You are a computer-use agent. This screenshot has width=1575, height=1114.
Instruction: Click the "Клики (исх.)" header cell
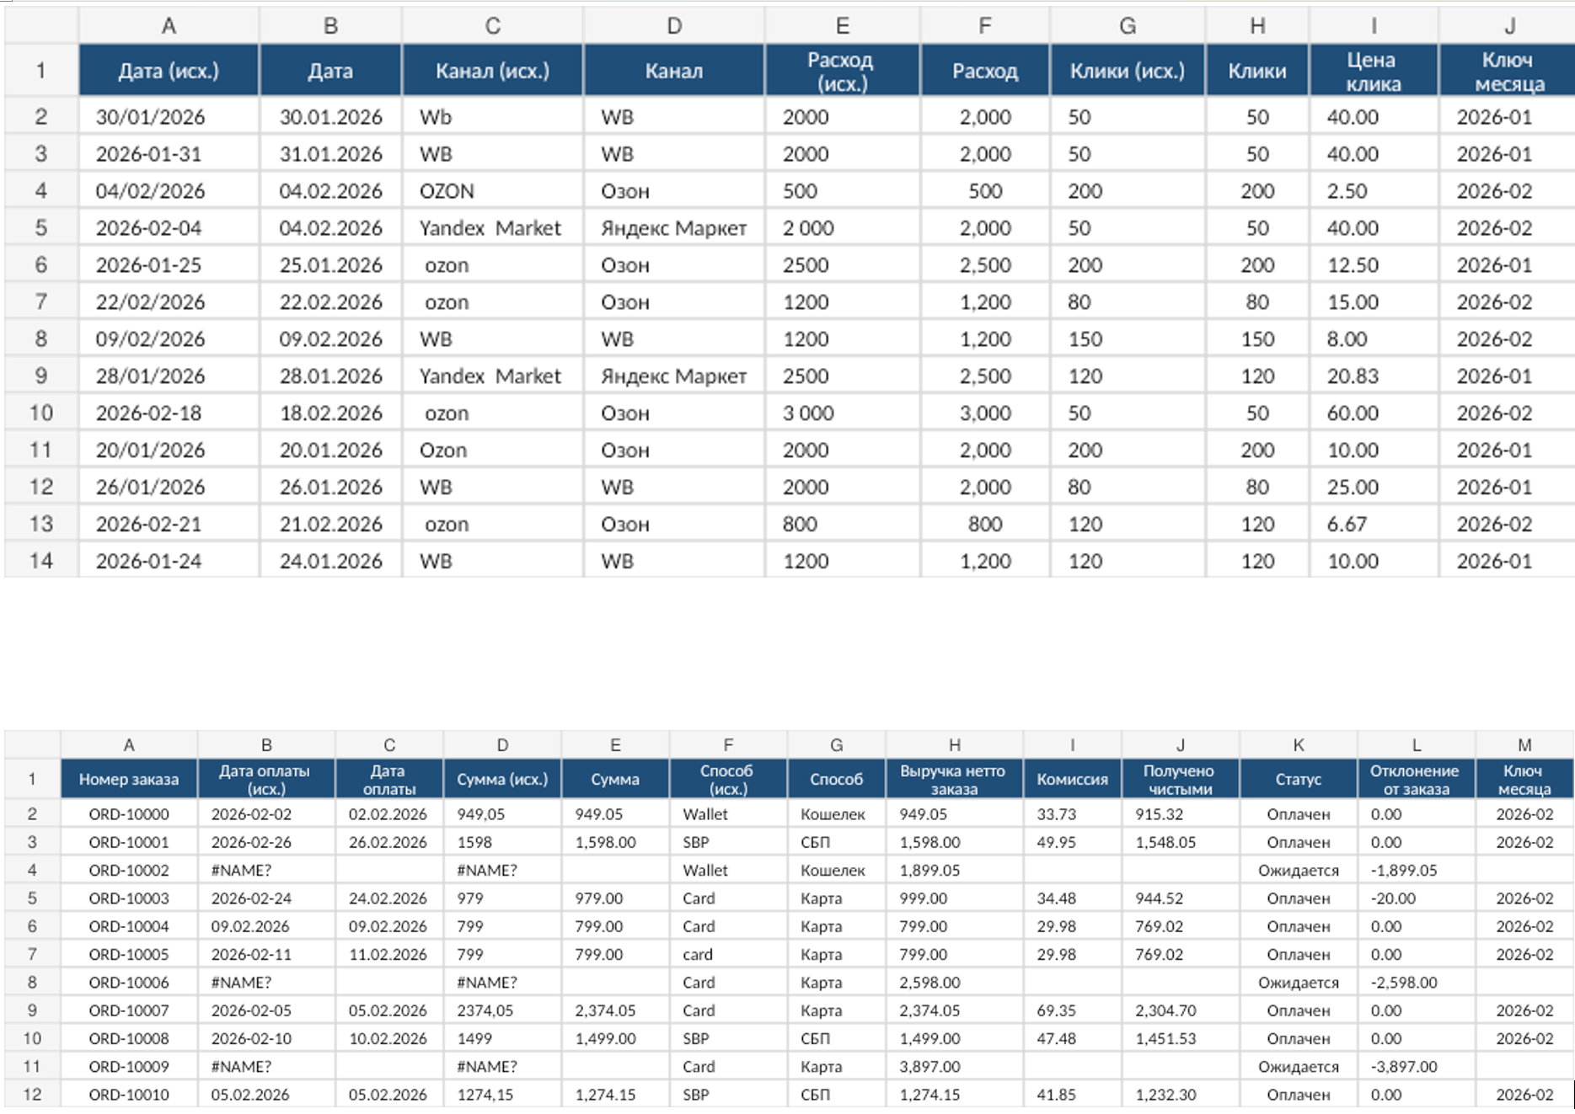[1127, 72]
